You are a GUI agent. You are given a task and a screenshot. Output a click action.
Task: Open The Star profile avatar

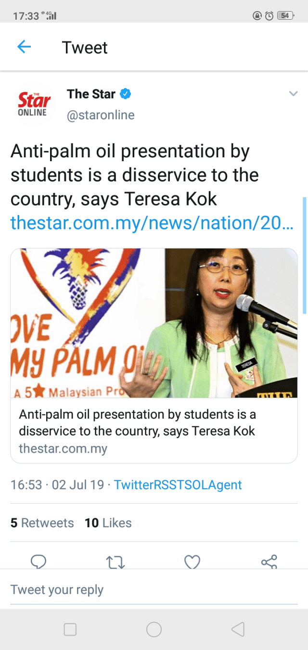(33, 102)
